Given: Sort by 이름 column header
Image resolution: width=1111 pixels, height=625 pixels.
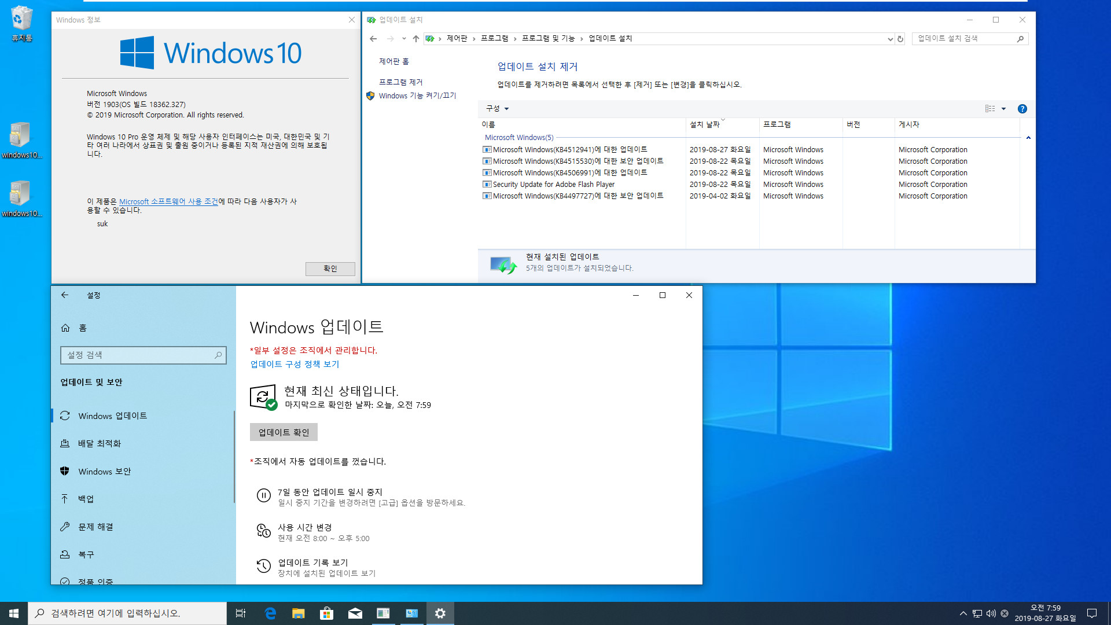Looking at the screenshot, I should pyautogui.click(x=582, y=124).
